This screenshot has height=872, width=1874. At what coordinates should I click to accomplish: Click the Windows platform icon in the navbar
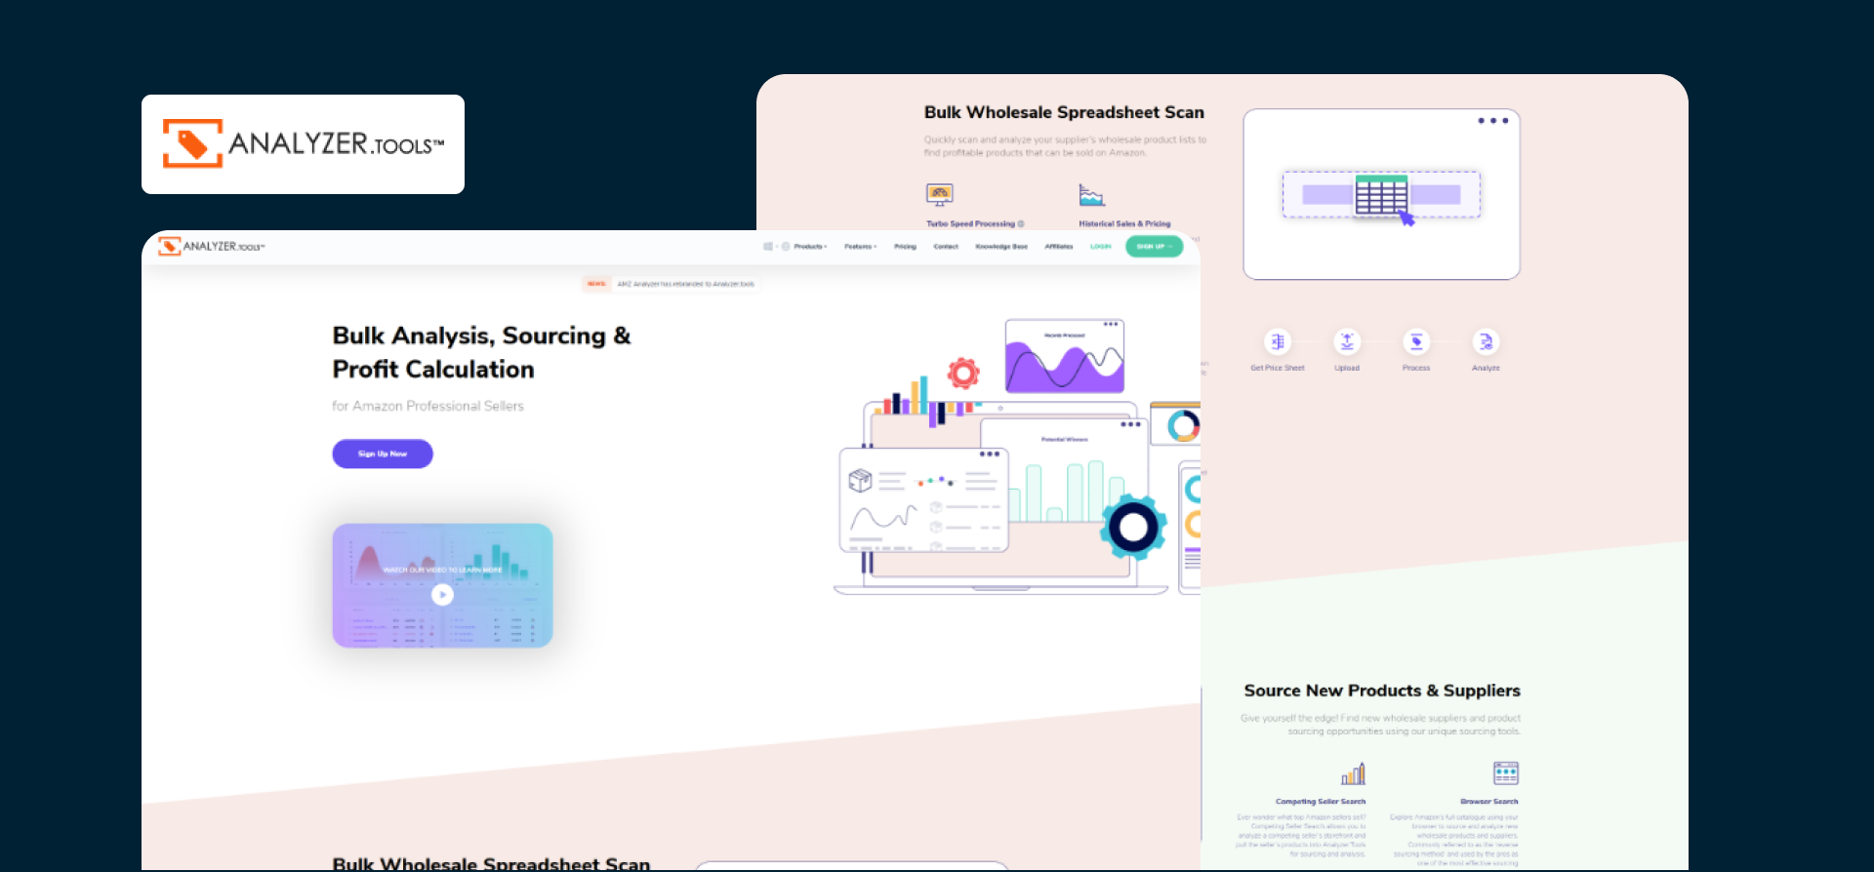(x=768, y=247)
